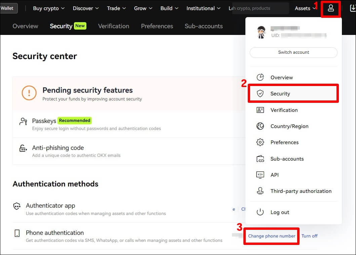Choose Overview in account menu
356x255 pixels.
293,77
